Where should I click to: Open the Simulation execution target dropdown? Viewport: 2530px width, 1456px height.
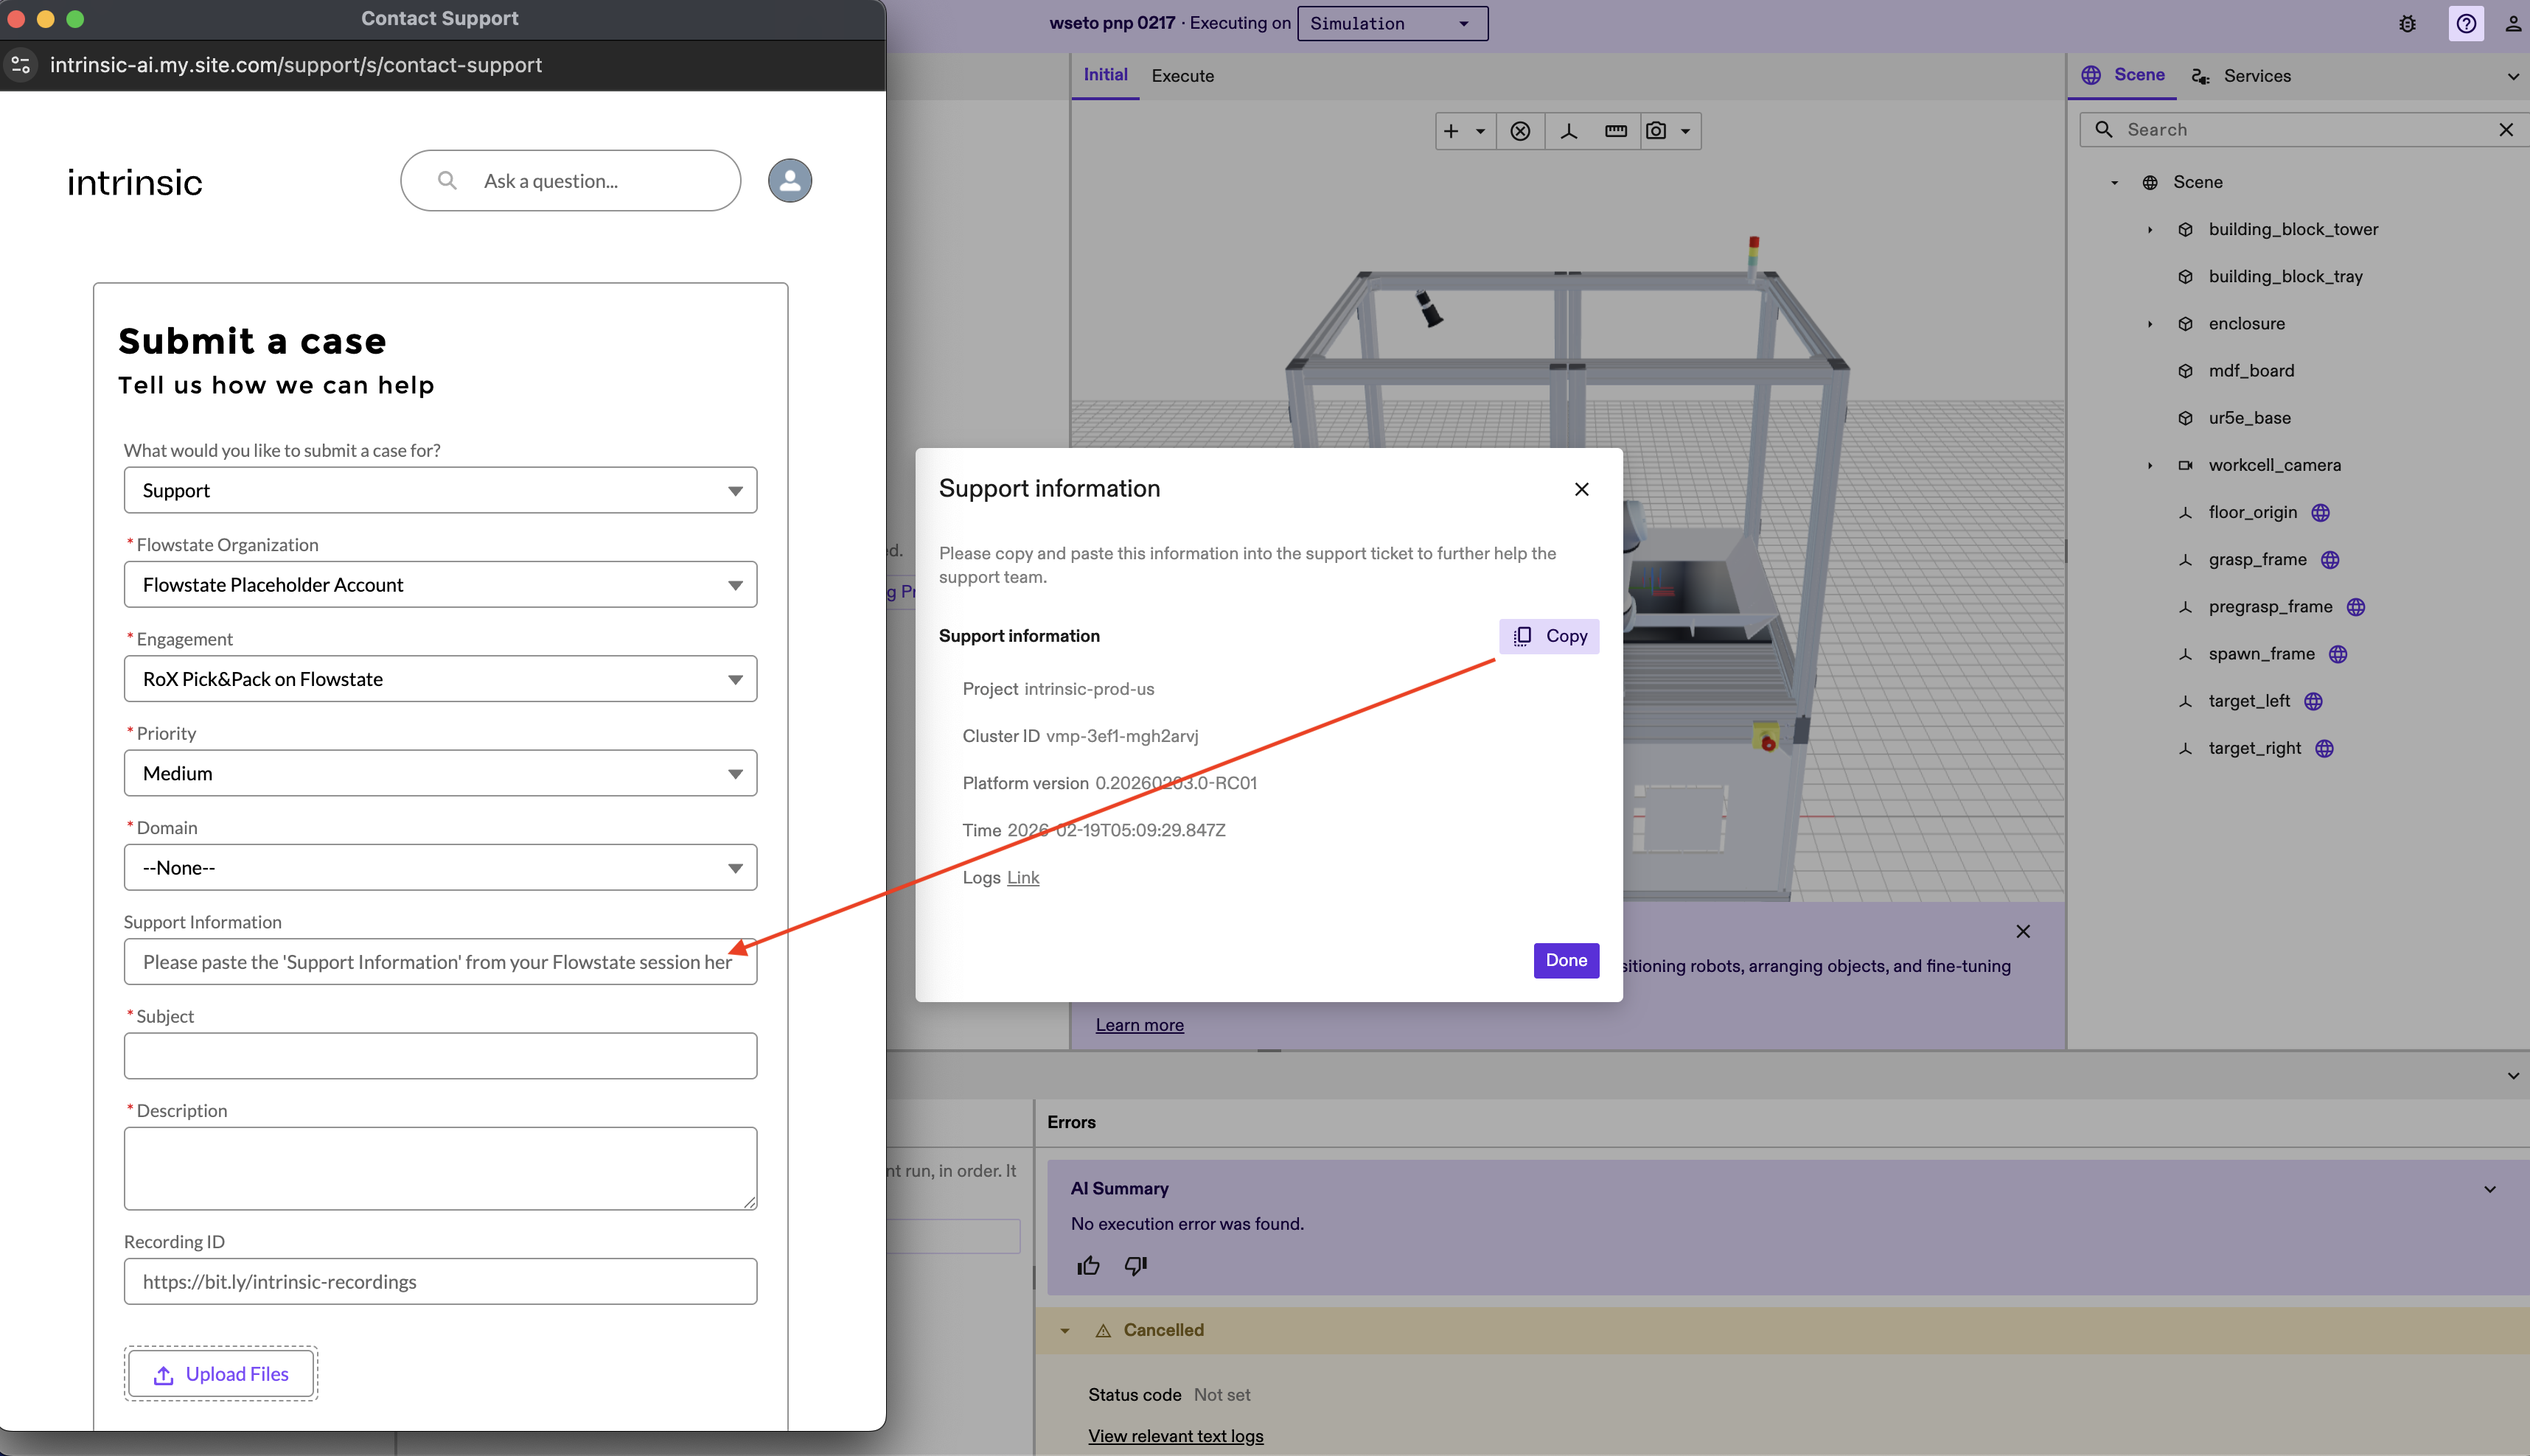(1392, 23)
